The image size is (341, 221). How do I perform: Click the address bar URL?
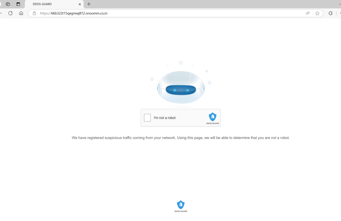[74, 13]
